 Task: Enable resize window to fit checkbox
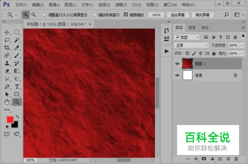pos(44,15)
